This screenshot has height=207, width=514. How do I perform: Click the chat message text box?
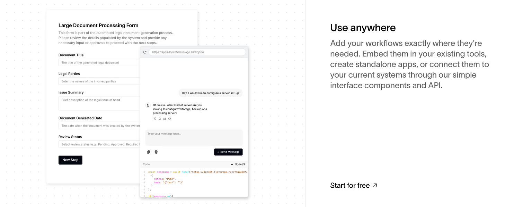(194, 138)
